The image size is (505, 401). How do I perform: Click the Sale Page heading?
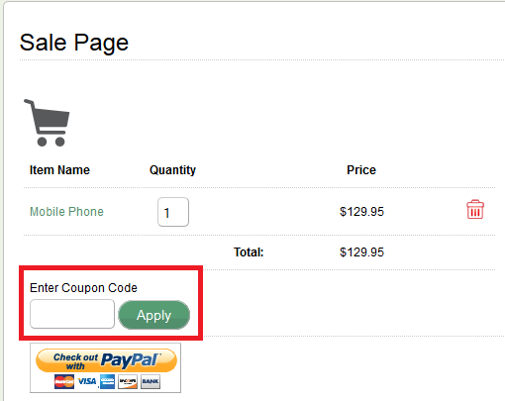pos(74,43)
